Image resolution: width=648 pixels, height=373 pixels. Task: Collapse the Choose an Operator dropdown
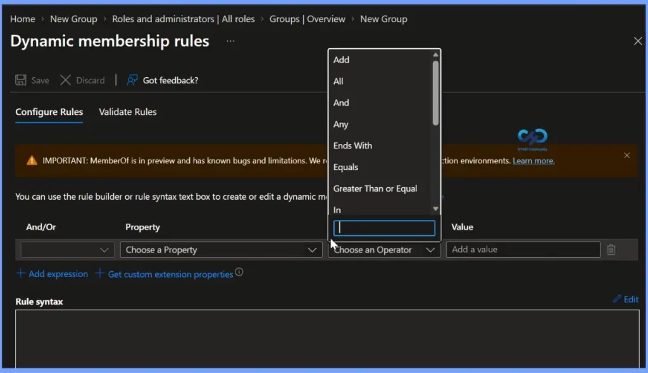384,250
